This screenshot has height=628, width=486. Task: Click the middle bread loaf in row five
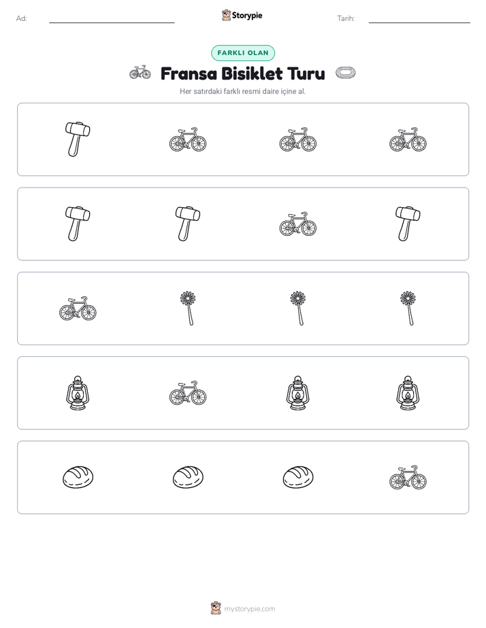point(188,477)
